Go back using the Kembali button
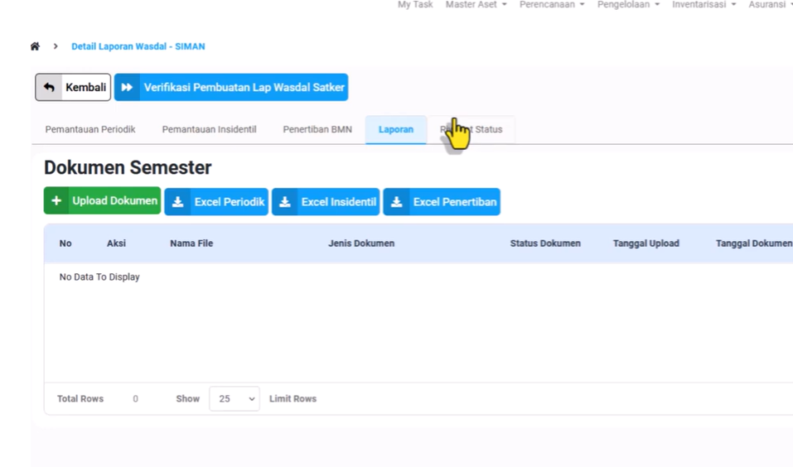Image resolution: width=793 pixels, height=467 pixels. point(73,87)
